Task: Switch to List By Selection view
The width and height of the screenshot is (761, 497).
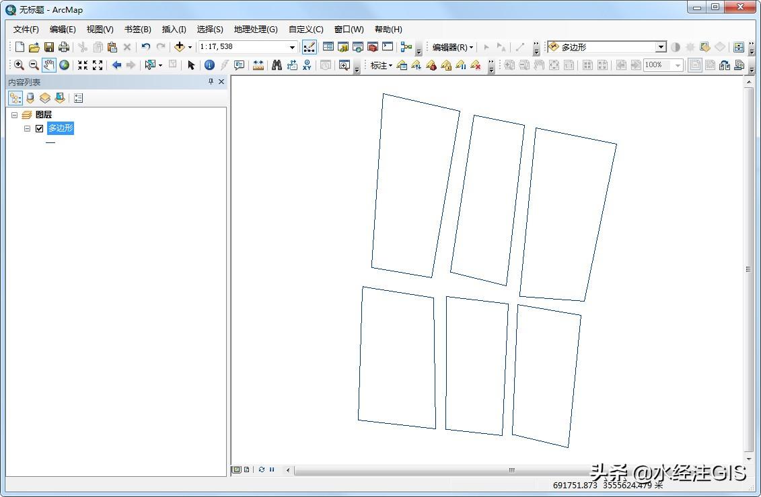Action: pos(60,98)
